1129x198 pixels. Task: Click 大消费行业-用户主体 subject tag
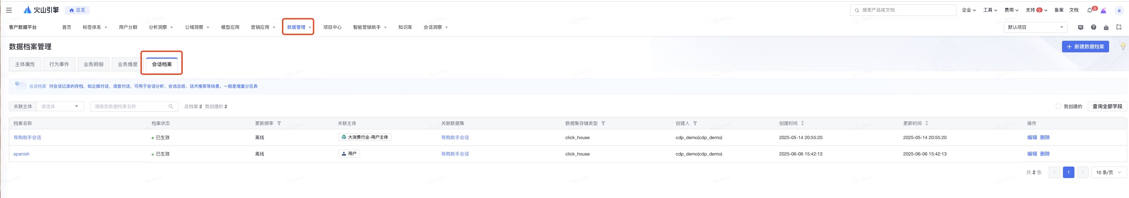[365, 137]
